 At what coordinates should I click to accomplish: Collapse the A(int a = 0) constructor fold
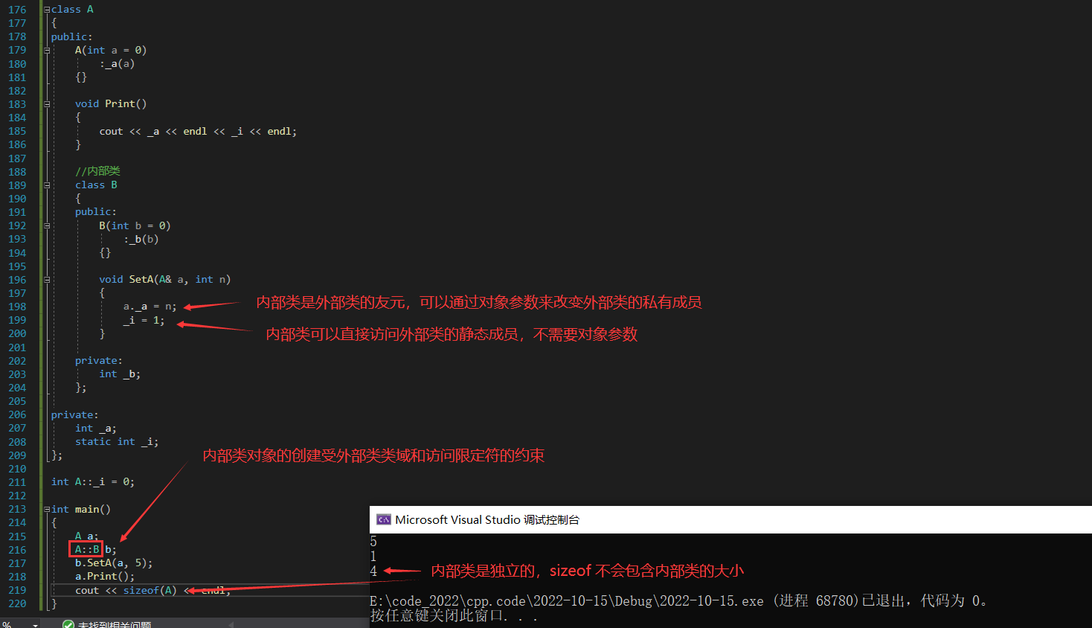(x=47, y=51)
